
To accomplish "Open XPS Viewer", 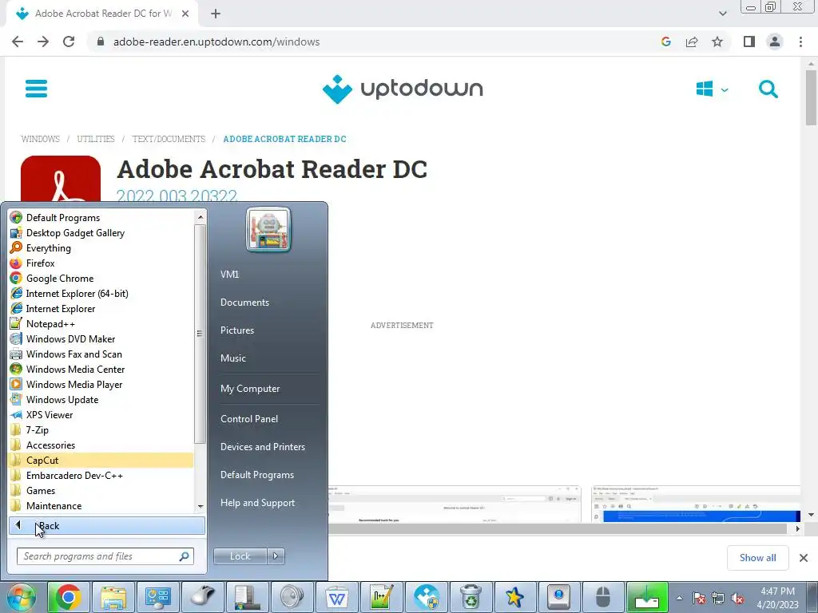I will 101,415.
